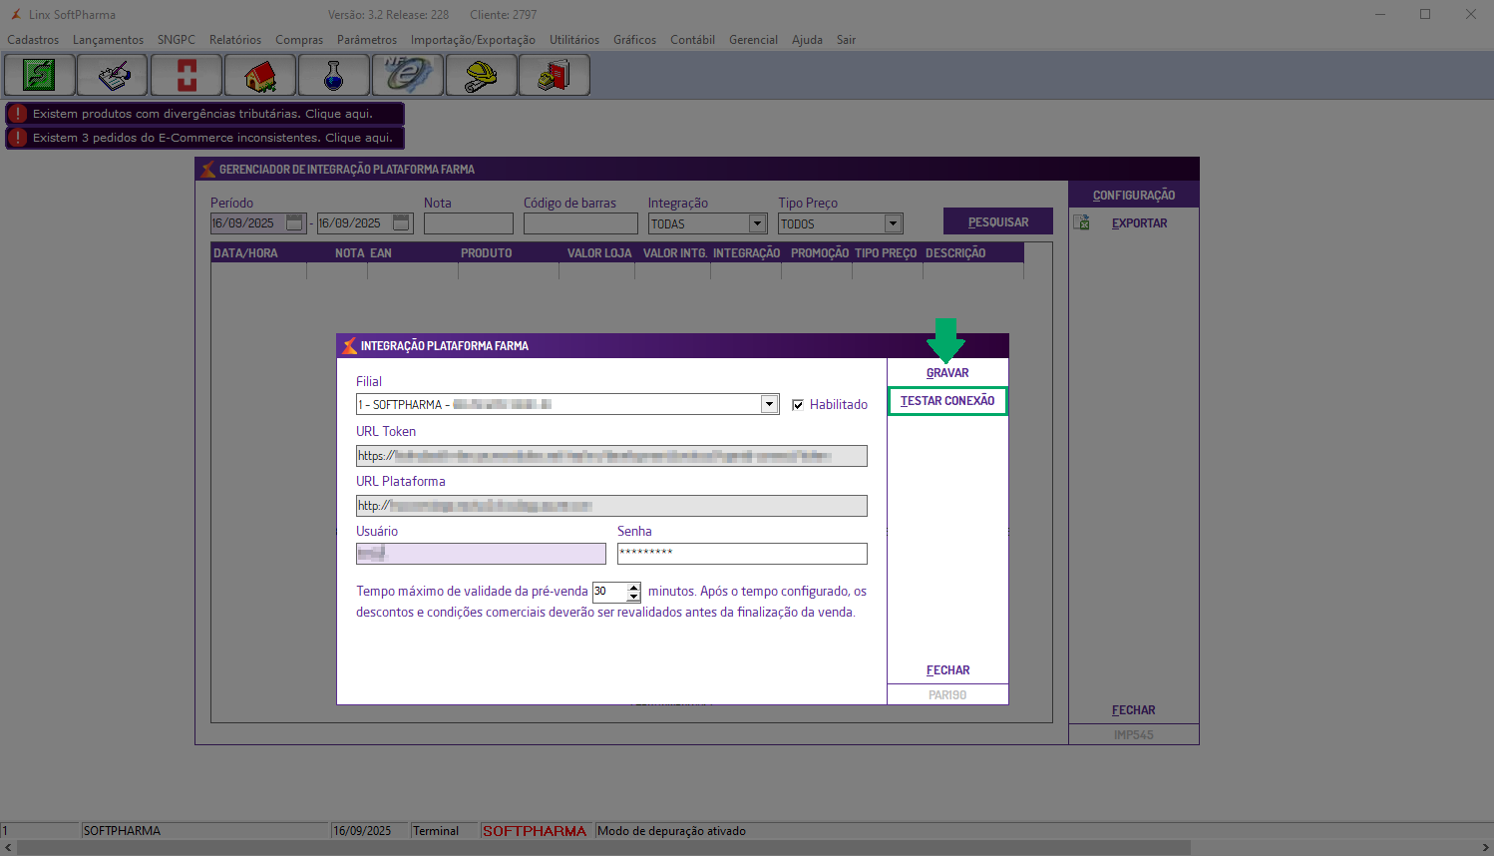Click the telephone and red book toolbar icon

click(555, 75)
